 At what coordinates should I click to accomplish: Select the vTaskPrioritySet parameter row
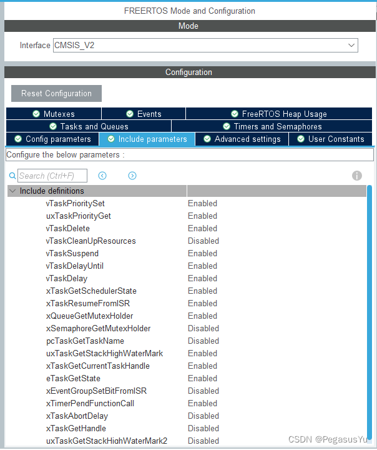point(187,204)
